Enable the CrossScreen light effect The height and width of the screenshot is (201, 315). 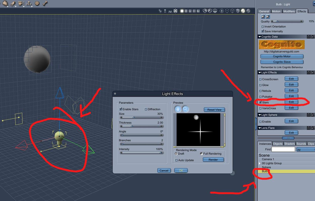click(x=260, y=79)
